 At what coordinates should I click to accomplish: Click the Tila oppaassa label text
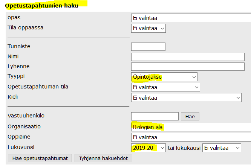(x=28, y=27)
